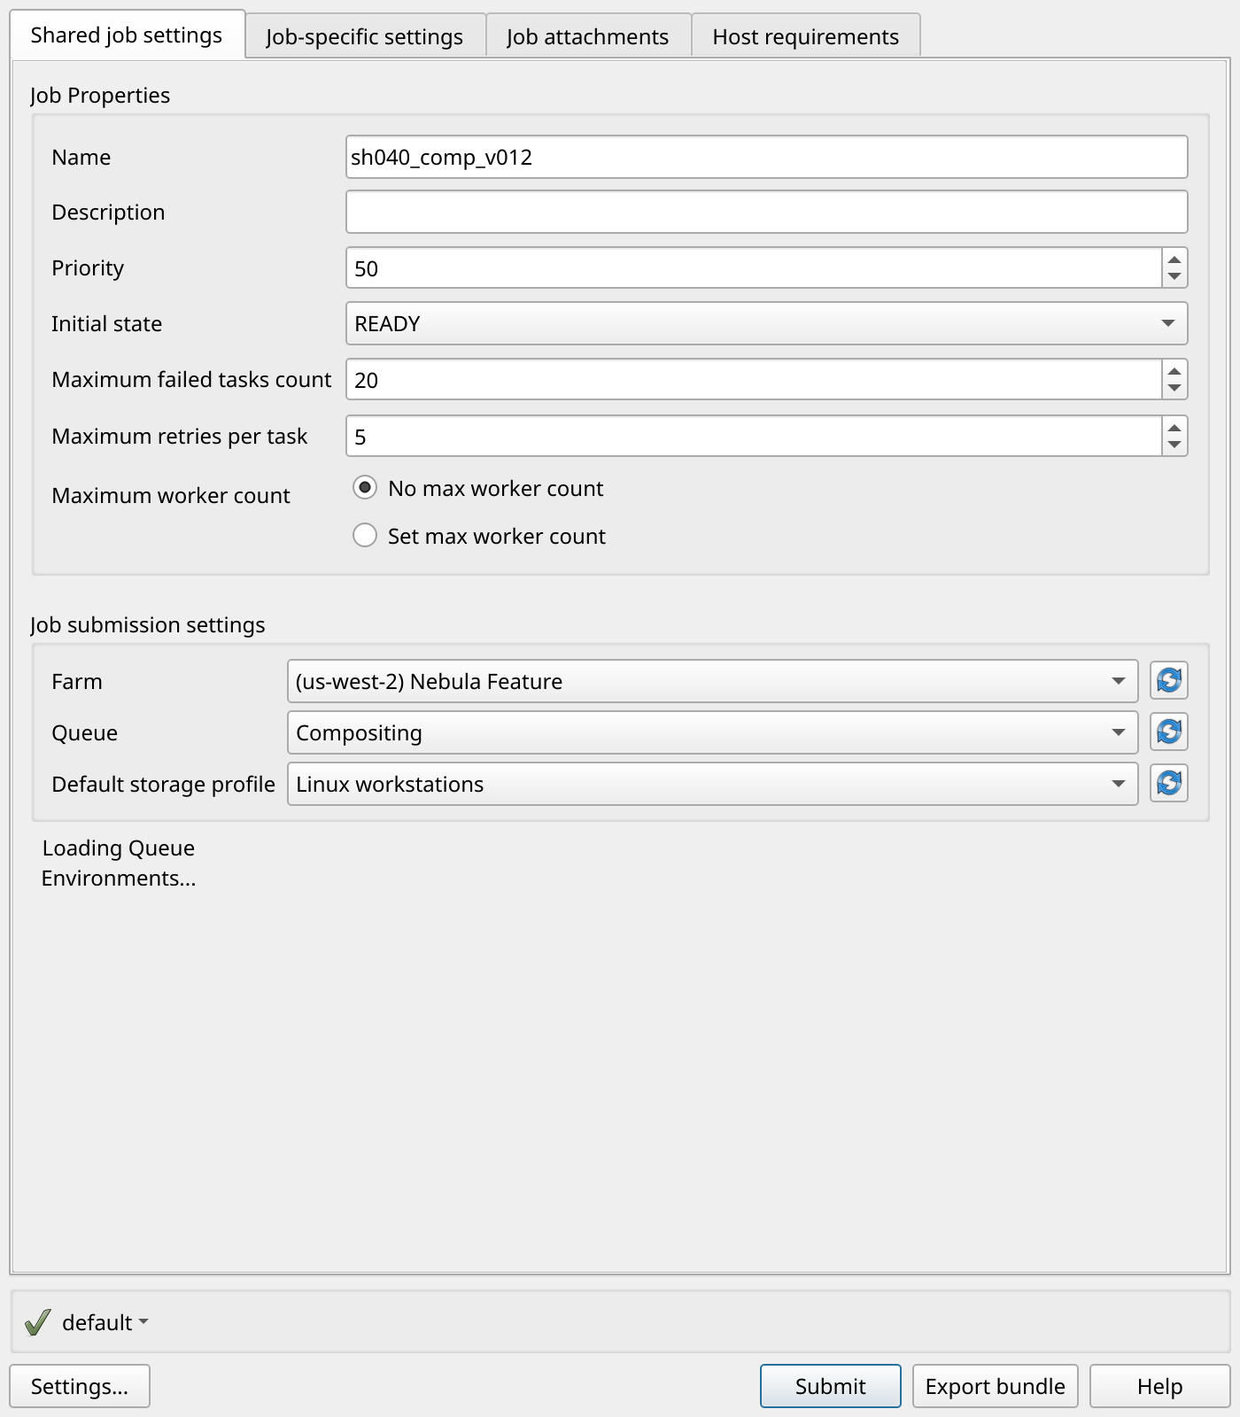Open the Job attachments tab

[588, 36]
